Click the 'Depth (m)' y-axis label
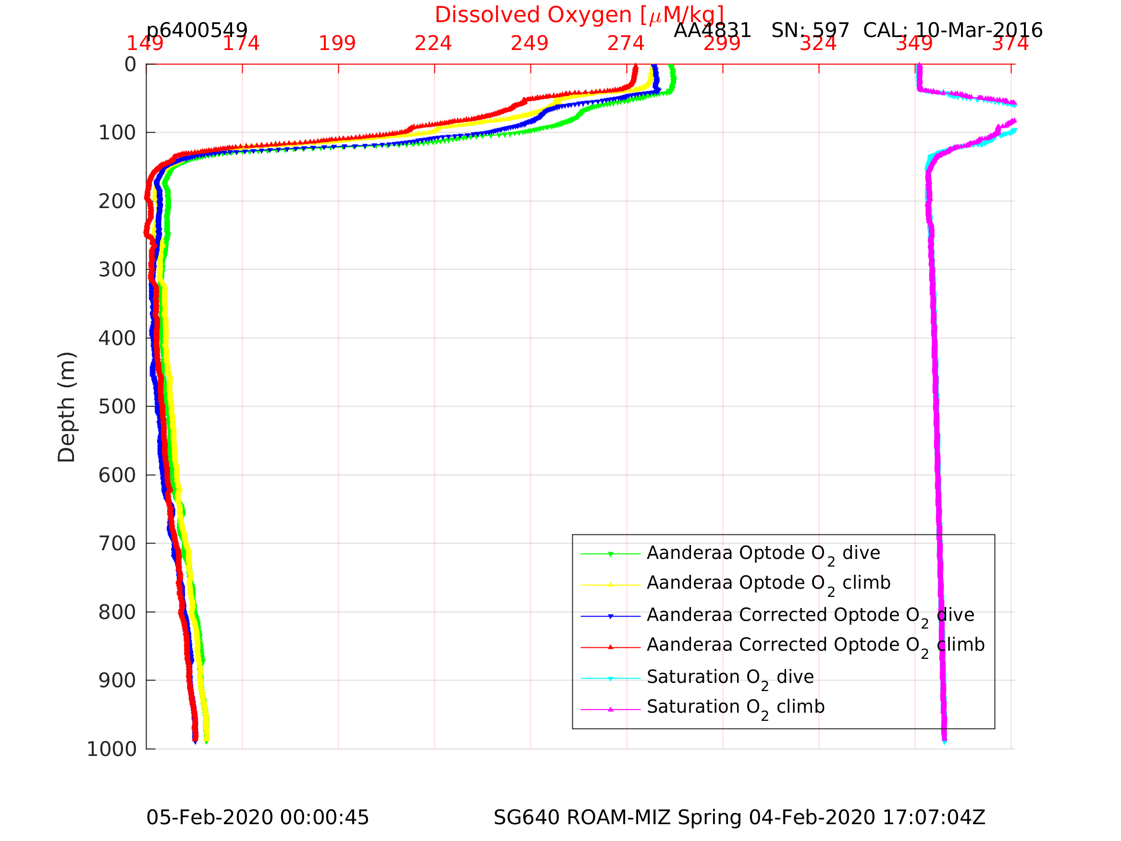Screen dimensions: 1121x841 (x=66, y=407)
